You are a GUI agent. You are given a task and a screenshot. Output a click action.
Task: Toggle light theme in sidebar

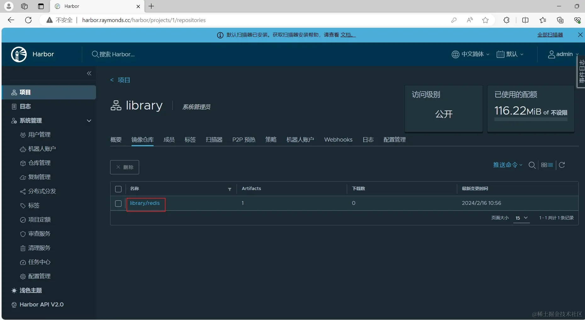coord(31,290)
